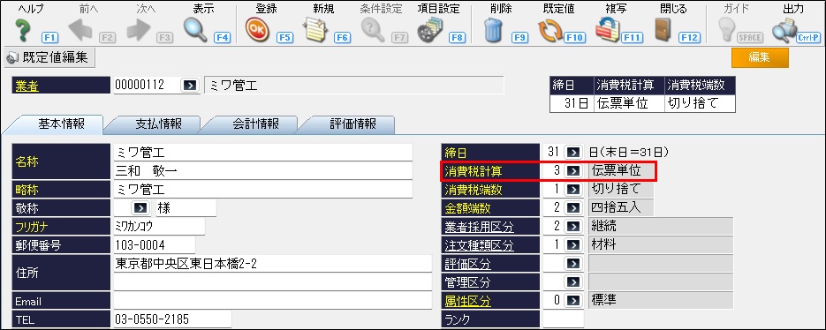The width and height of the screenshot is (826, 330).
Task: Click the empty Email input field
Action: [272, 301]
